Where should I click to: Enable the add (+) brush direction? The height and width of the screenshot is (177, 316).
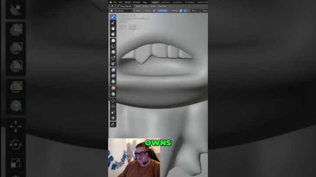[185, 11]
